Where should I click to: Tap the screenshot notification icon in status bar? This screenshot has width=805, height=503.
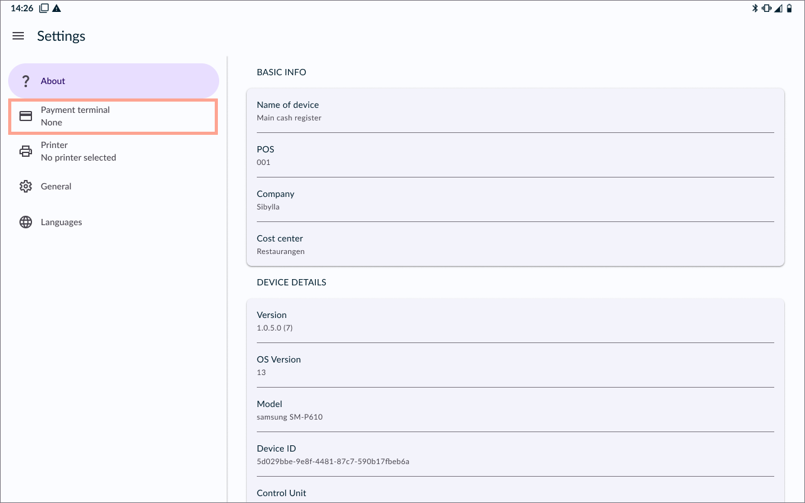point(44,8)
